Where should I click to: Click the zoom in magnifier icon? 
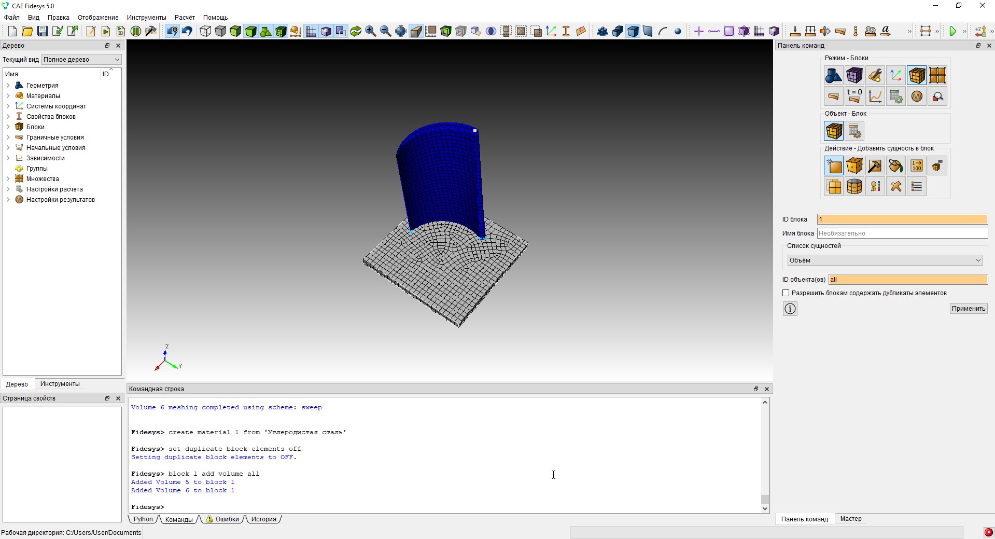371,32
